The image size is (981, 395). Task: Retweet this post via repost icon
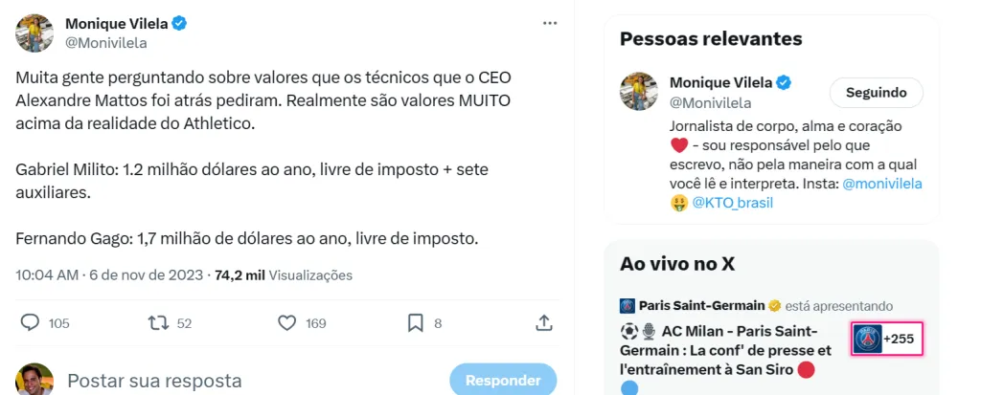point(159,323)
